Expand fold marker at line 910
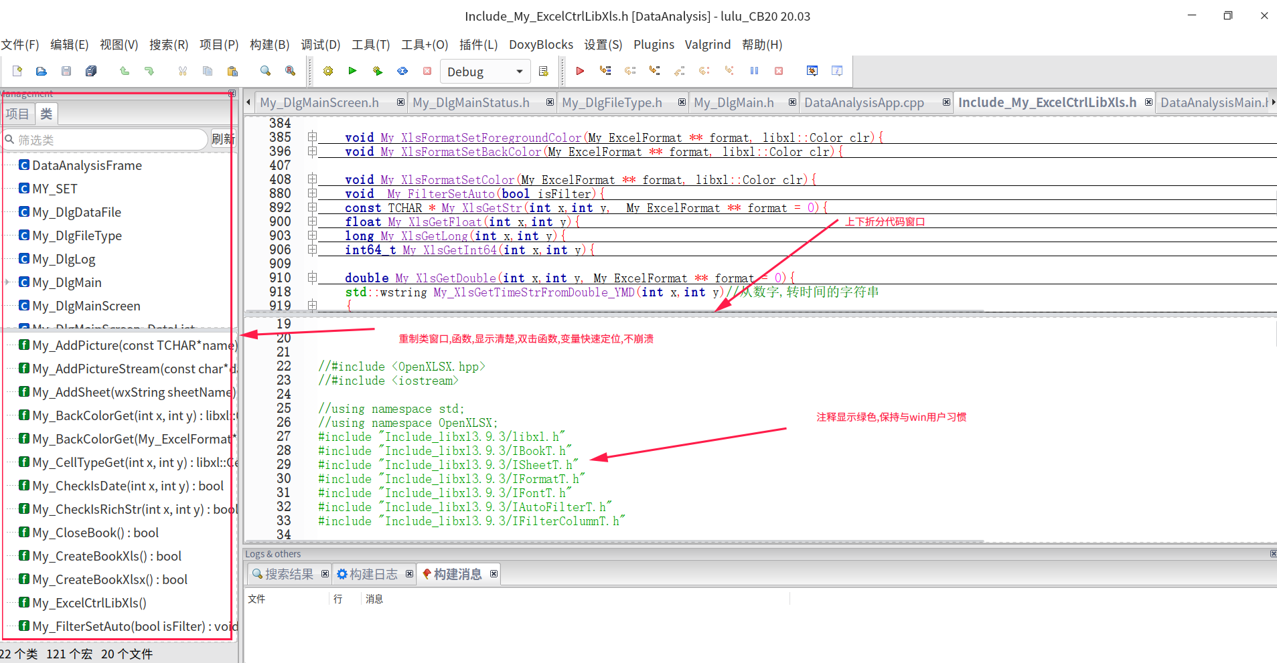The image size is (1277, 663). [x=312, y=278]
